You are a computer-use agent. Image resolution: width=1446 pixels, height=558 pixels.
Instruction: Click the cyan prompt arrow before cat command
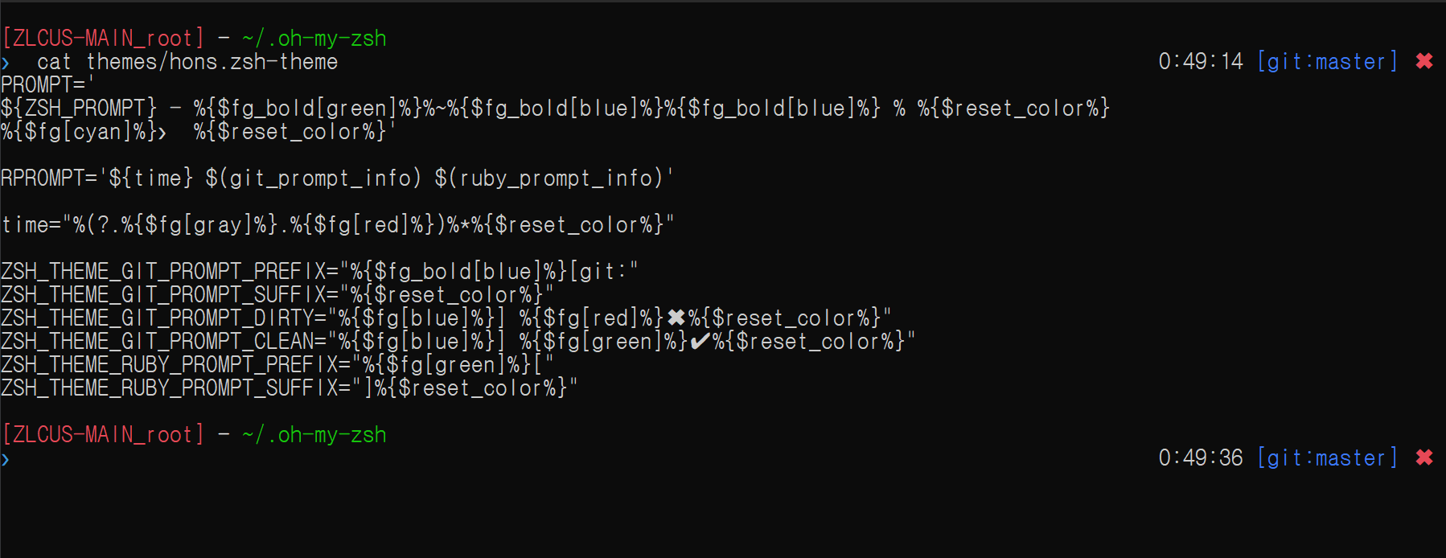(6, 63)
